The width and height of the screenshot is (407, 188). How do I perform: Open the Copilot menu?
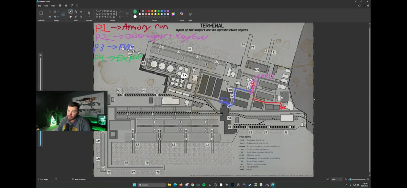[x=181, y=14]
